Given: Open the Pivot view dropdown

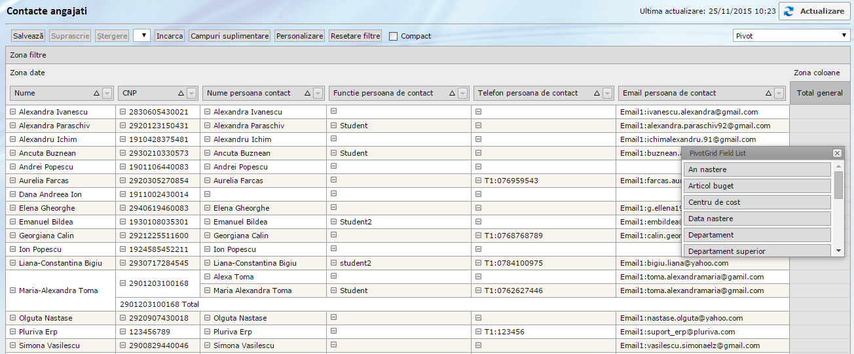Looking at the screenshot, I should (791, 36).
